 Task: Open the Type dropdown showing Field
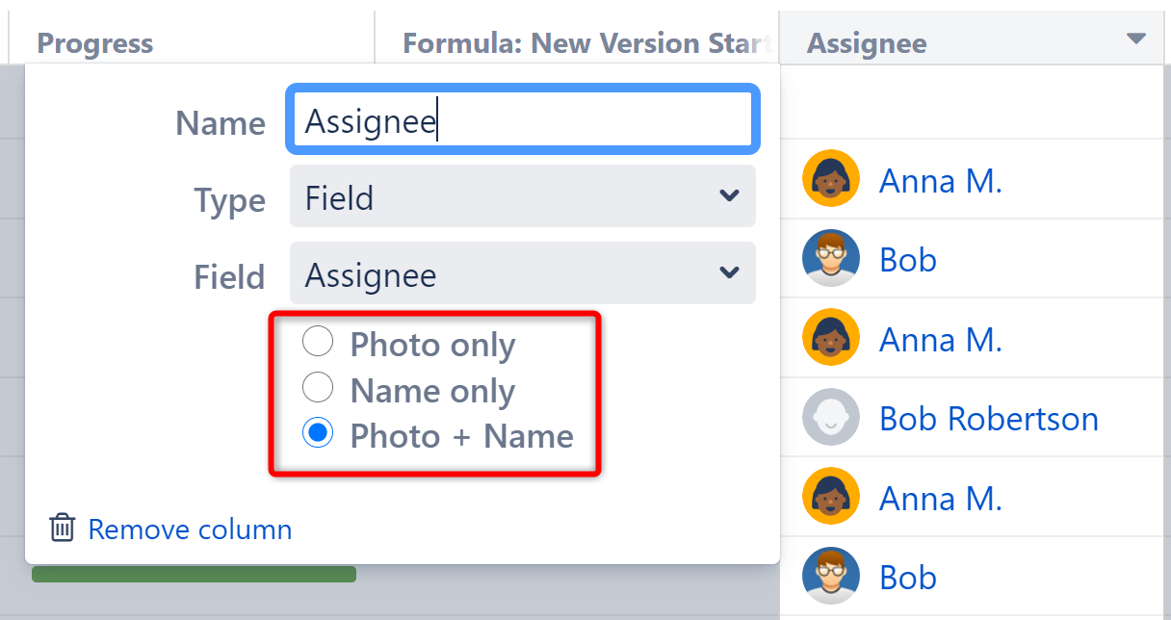point(522,196)
